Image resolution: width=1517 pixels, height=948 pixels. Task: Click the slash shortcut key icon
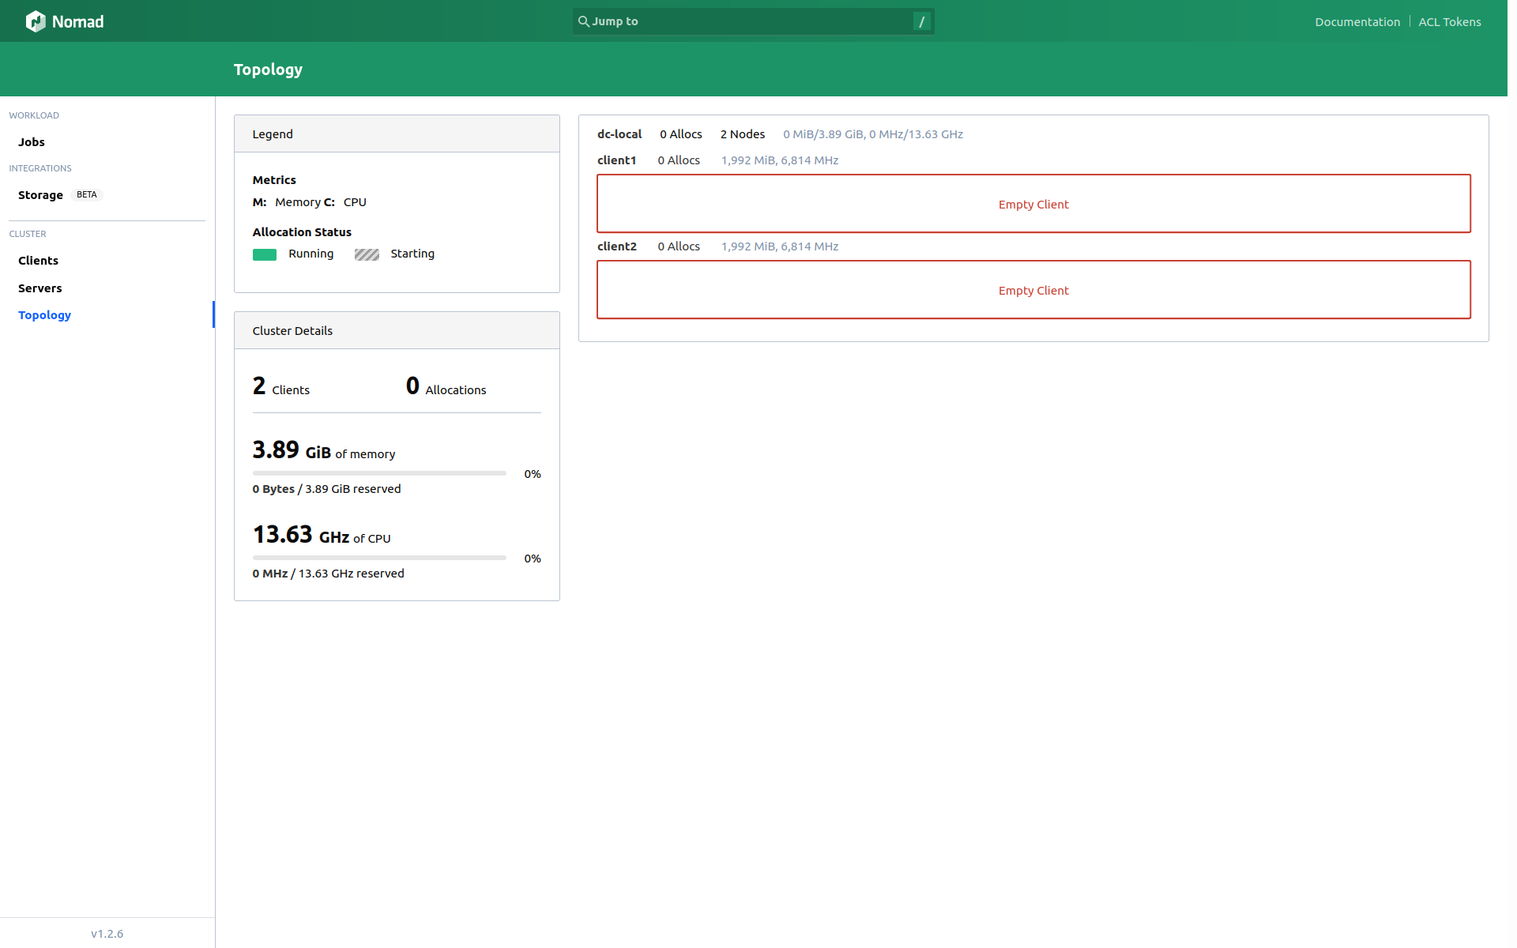pos(921,21)
